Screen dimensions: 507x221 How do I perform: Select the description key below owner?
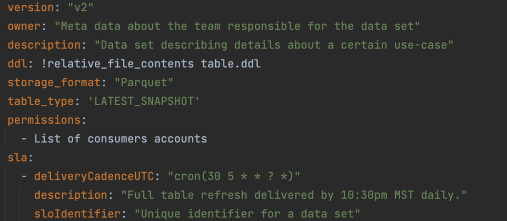[x=44, y=45]
